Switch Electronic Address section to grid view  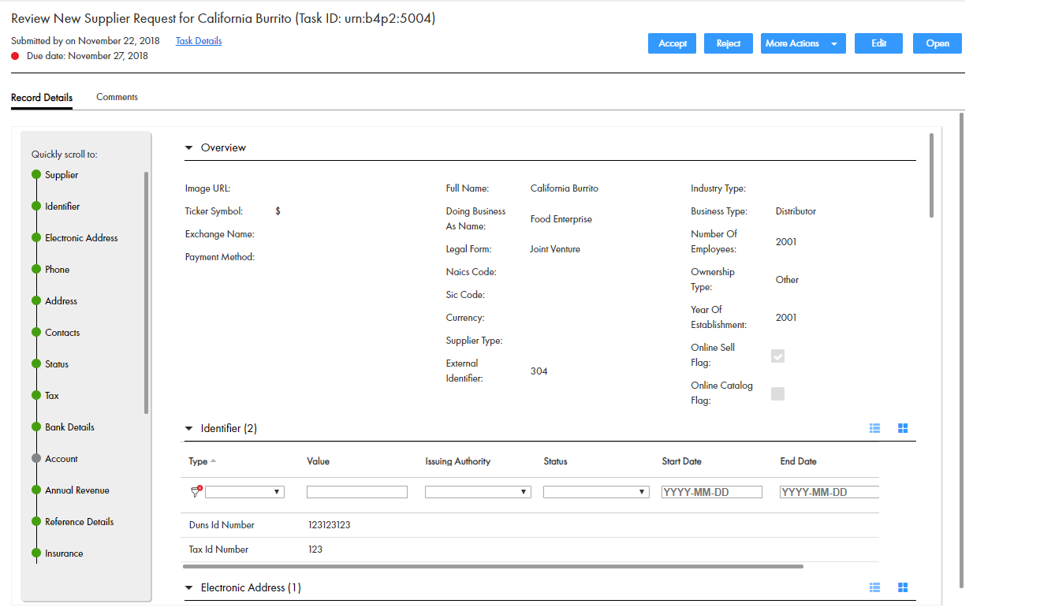[903, 587]
